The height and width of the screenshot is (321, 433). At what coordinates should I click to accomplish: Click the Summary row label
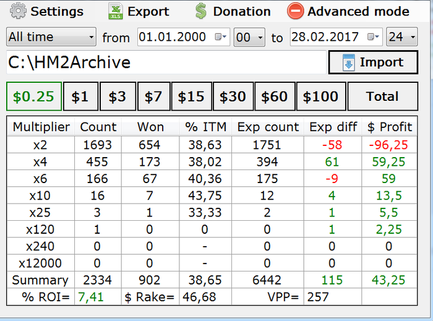(x=40, y=280)
